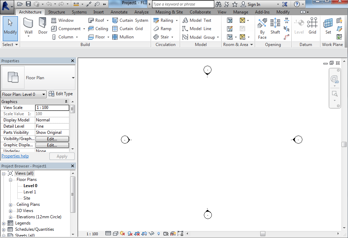Open the Properties help link
This screenshot has height=238, width=348.
[15, 156]
